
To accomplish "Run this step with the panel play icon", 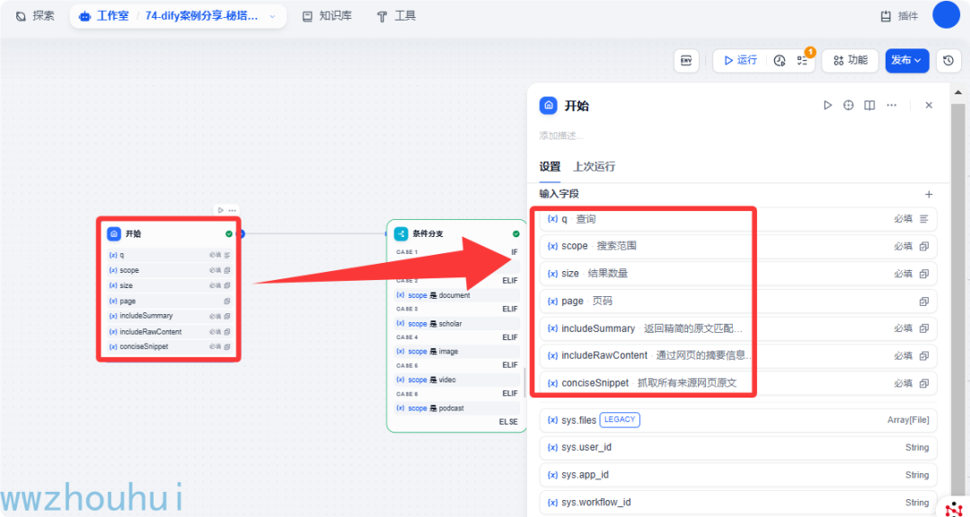I will pos(828,106).
